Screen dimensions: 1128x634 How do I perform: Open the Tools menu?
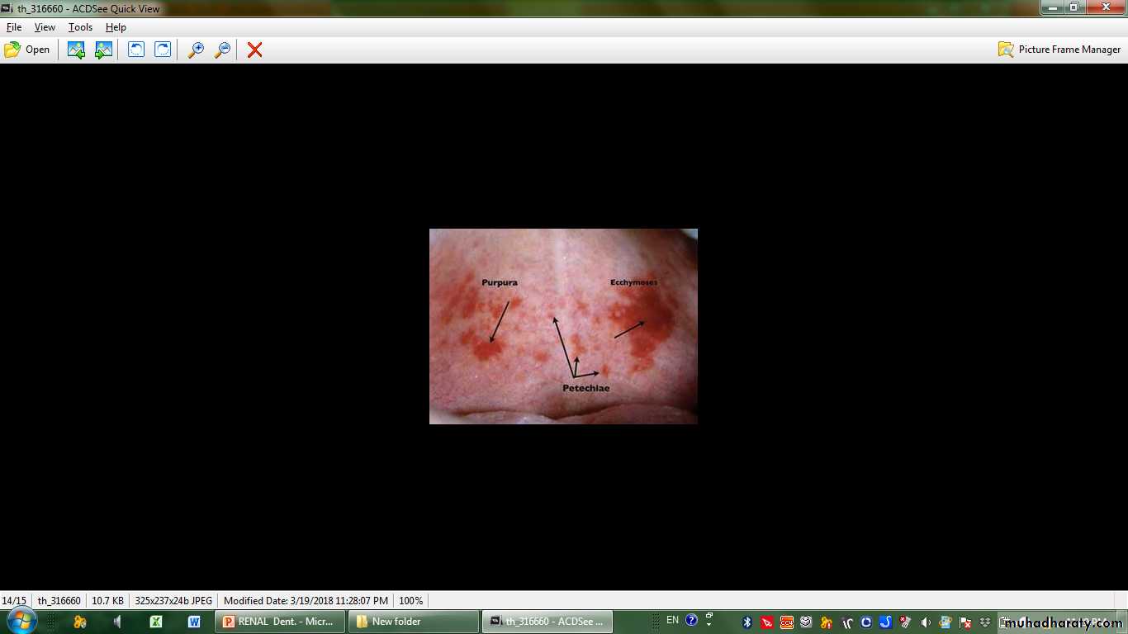click(80, 27)
